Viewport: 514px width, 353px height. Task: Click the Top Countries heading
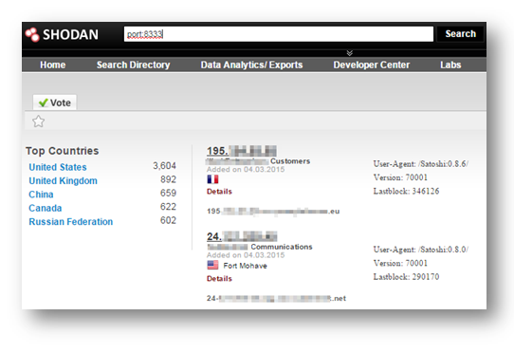click(63, 151)
